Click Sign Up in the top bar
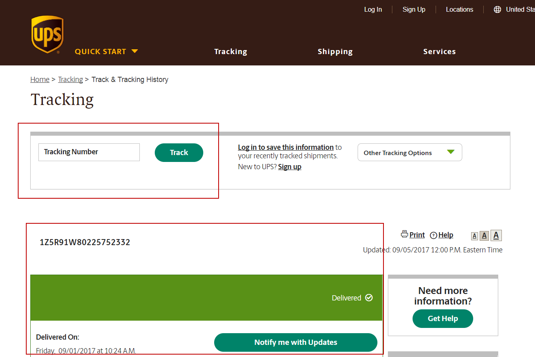The height and width of the screenshot is (357, 535). click(x=414, y=9)
